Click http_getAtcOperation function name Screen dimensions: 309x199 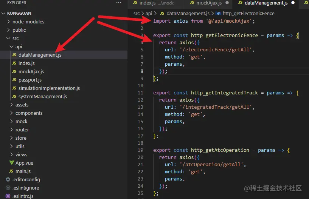coord(220,150)
